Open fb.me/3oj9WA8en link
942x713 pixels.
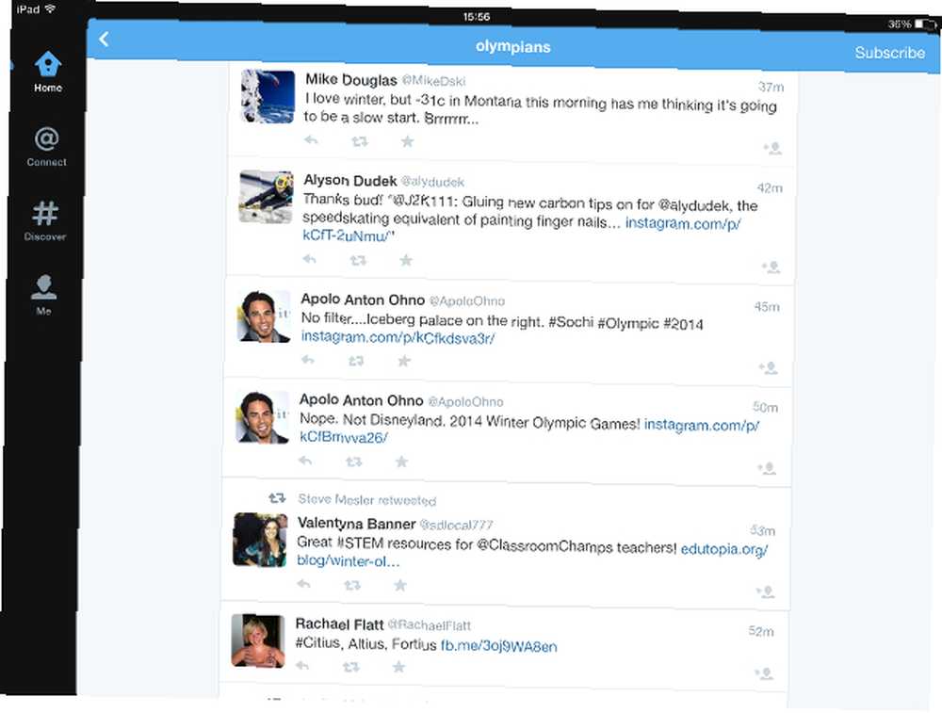[x=498, y=646]
